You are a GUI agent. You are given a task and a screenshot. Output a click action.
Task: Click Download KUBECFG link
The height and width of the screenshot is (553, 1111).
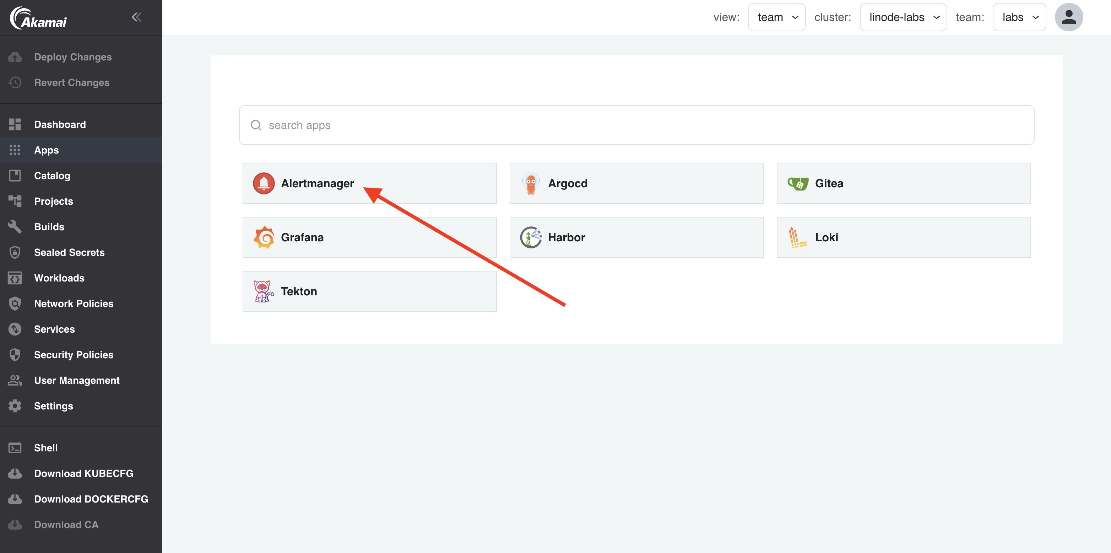[81, 473]
